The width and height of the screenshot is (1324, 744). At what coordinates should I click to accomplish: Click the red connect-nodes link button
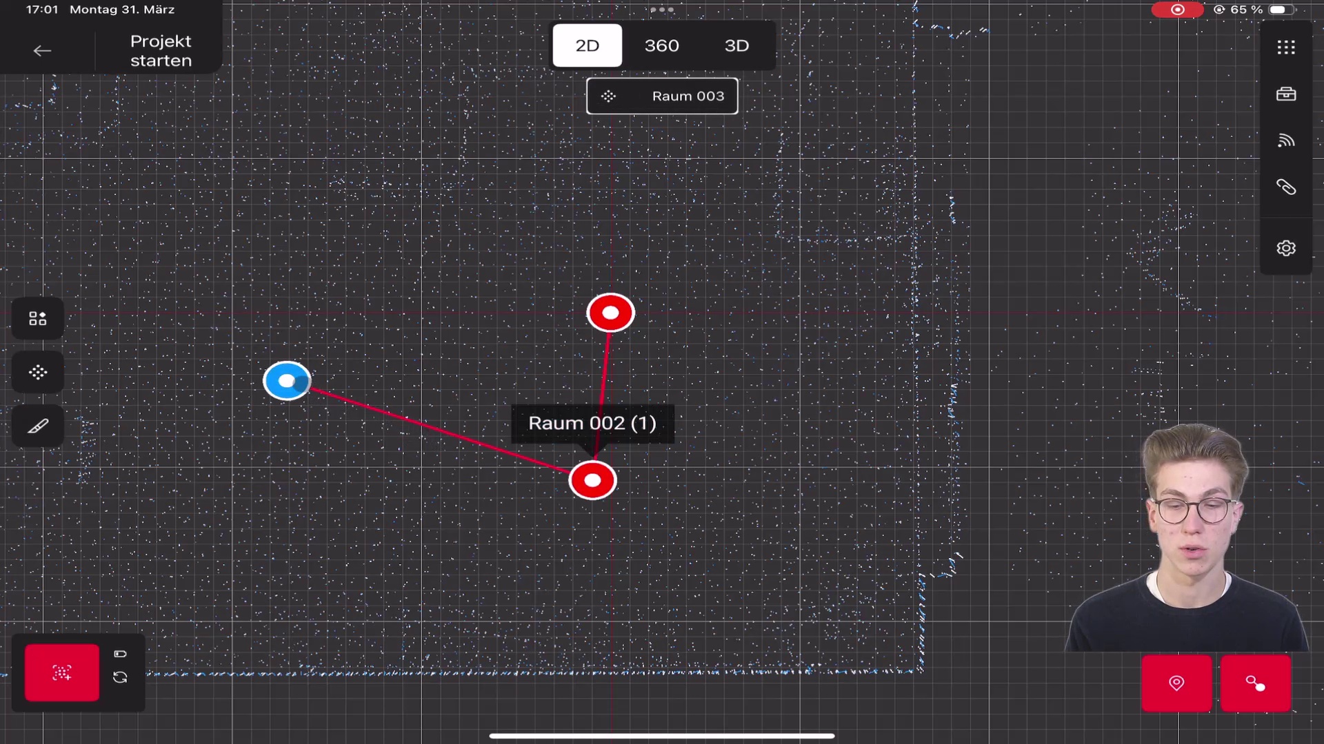click(1256, 683)
